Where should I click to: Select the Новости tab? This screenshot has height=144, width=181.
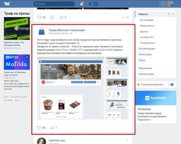coord(143,14)
